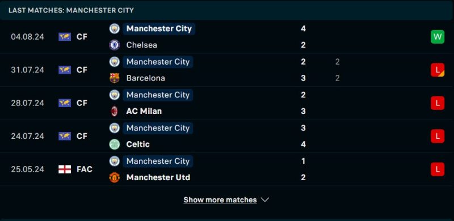Viewport: 454px width, 221px height.
Task: Click the Chelsea club crest
Action: click(115, 45)
